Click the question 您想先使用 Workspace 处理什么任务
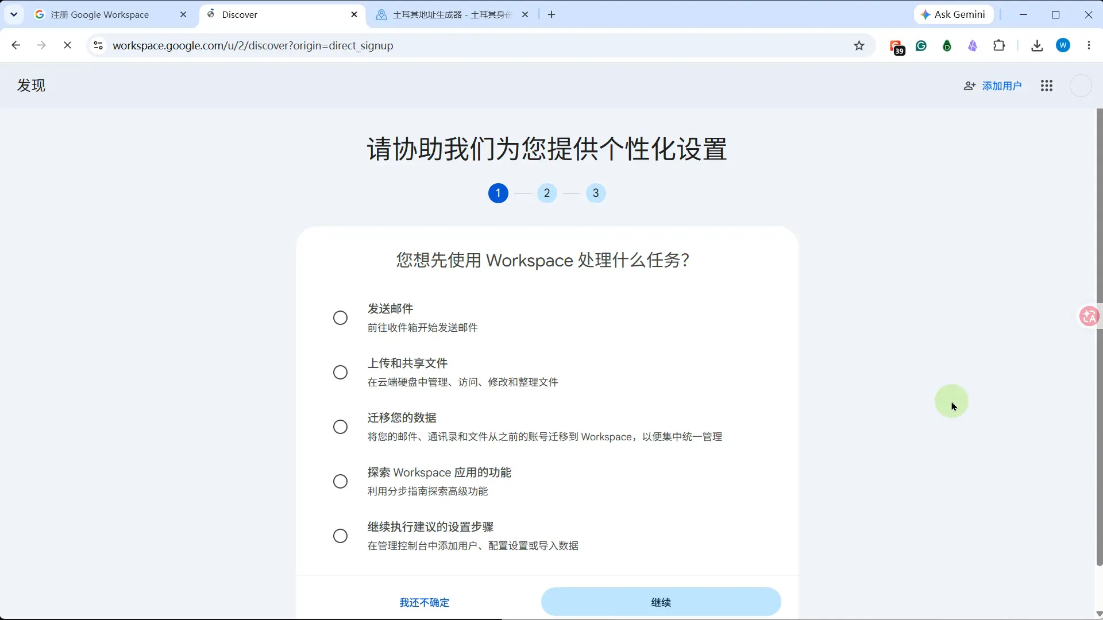The width and height of the screenshot is (1103, 620). [543, 260]
